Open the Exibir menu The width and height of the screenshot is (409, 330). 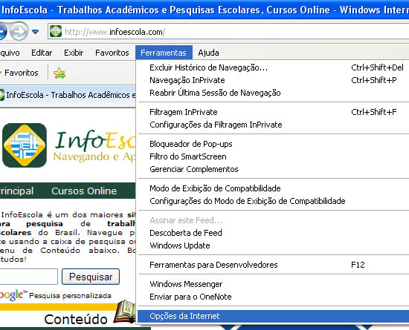point(74,53)
